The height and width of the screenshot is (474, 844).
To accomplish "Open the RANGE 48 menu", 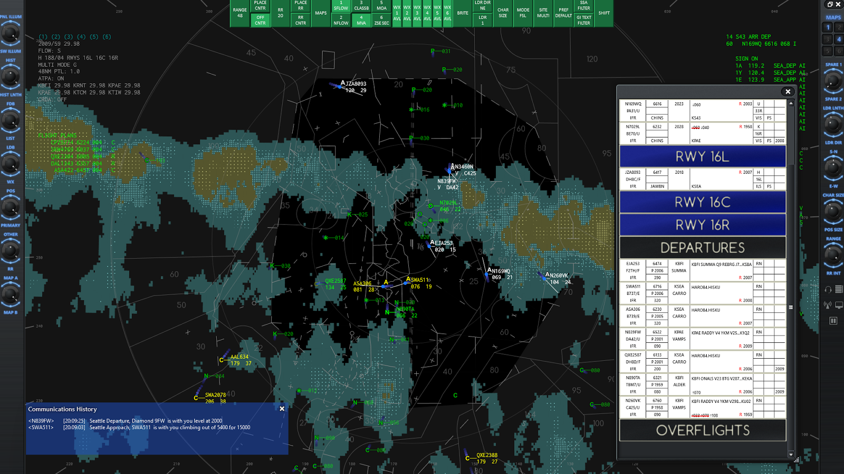I will (240, 13).
